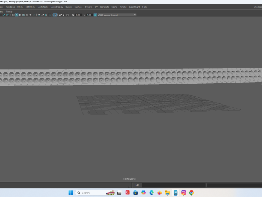The width and height of the screenshot is (262, 197).
Task: Click the gamma value field 1.00
Action: pyautogui.click(x=90, y=15)
